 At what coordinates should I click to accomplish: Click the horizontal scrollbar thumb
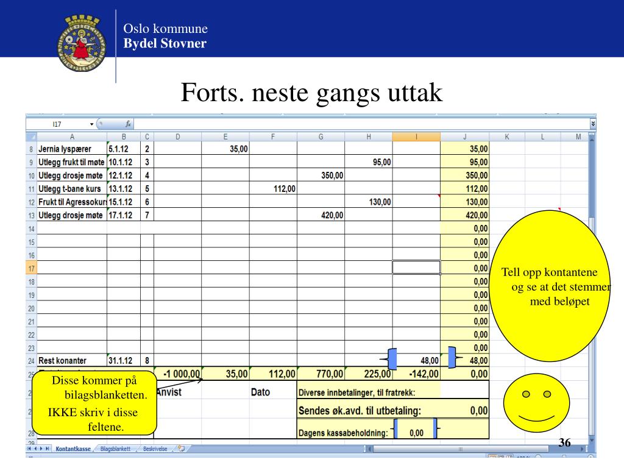pos(461,449)
